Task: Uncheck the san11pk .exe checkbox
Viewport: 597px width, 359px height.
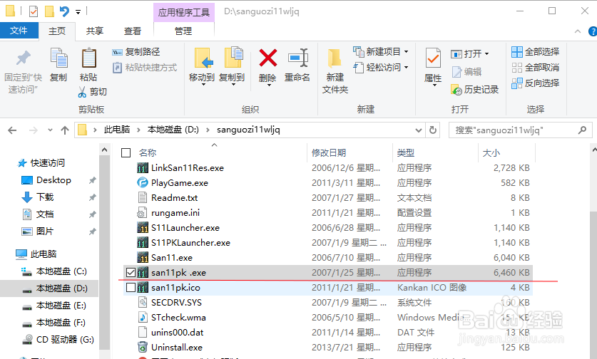Action: tap(131, 272)
